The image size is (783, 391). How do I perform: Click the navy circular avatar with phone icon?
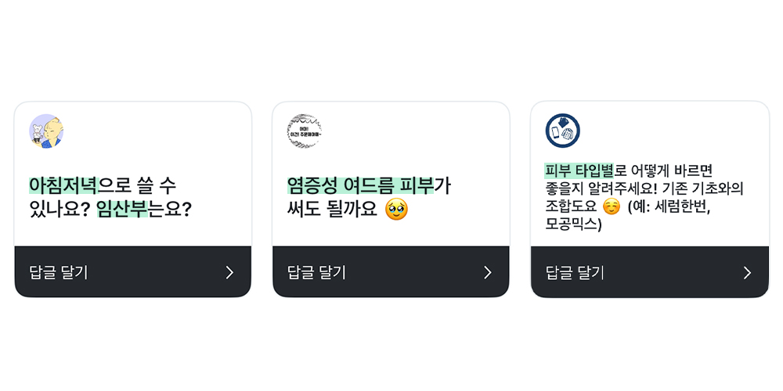tap(563, 131)
